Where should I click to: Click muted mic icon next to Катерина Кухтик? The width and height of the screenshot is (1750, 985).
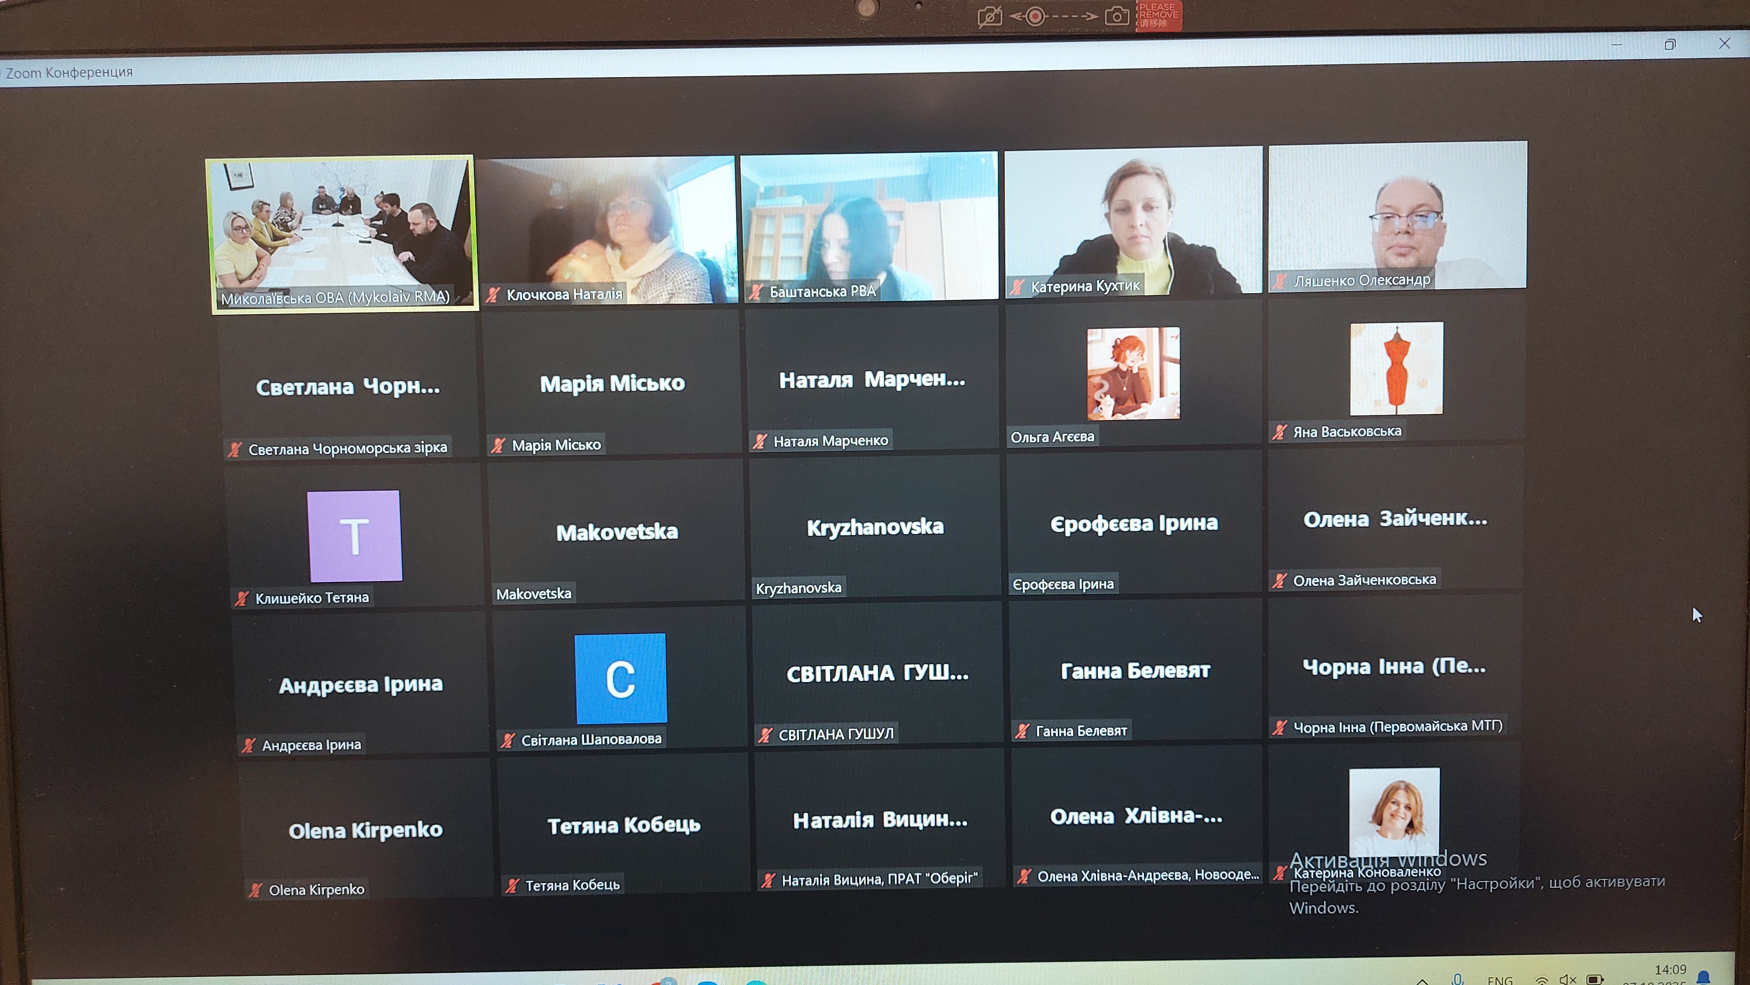pyautogui.click(x=1017, y=287)
